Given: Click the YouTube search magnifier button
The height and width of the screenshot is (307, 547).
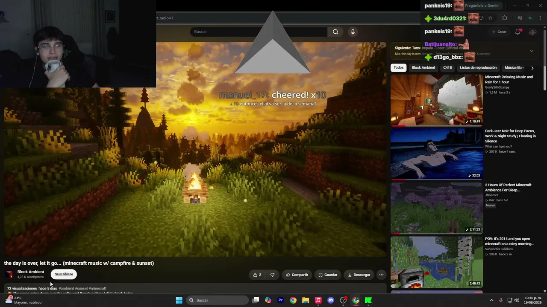Looking at the screenshot, I should pyautogui.click(x=335, y=32).
